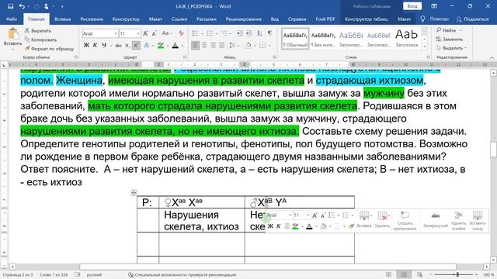Cut selection using Вырезать
This screenshot has width=497, height=279.
[38, 31]
